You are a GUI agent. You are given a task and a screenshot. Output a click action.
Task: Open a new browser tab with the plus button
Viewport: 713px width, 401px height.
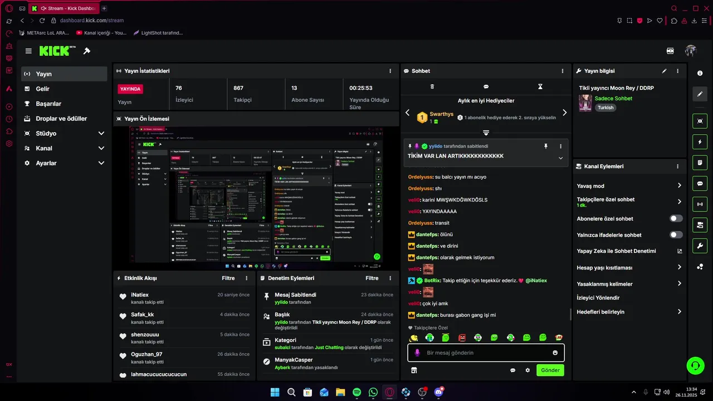pos(104,8)
